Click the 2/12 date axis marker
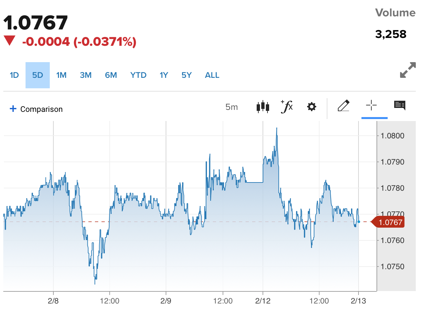This screenshot has width=423, height=312. pyautogui.click(x=263, y=301)
